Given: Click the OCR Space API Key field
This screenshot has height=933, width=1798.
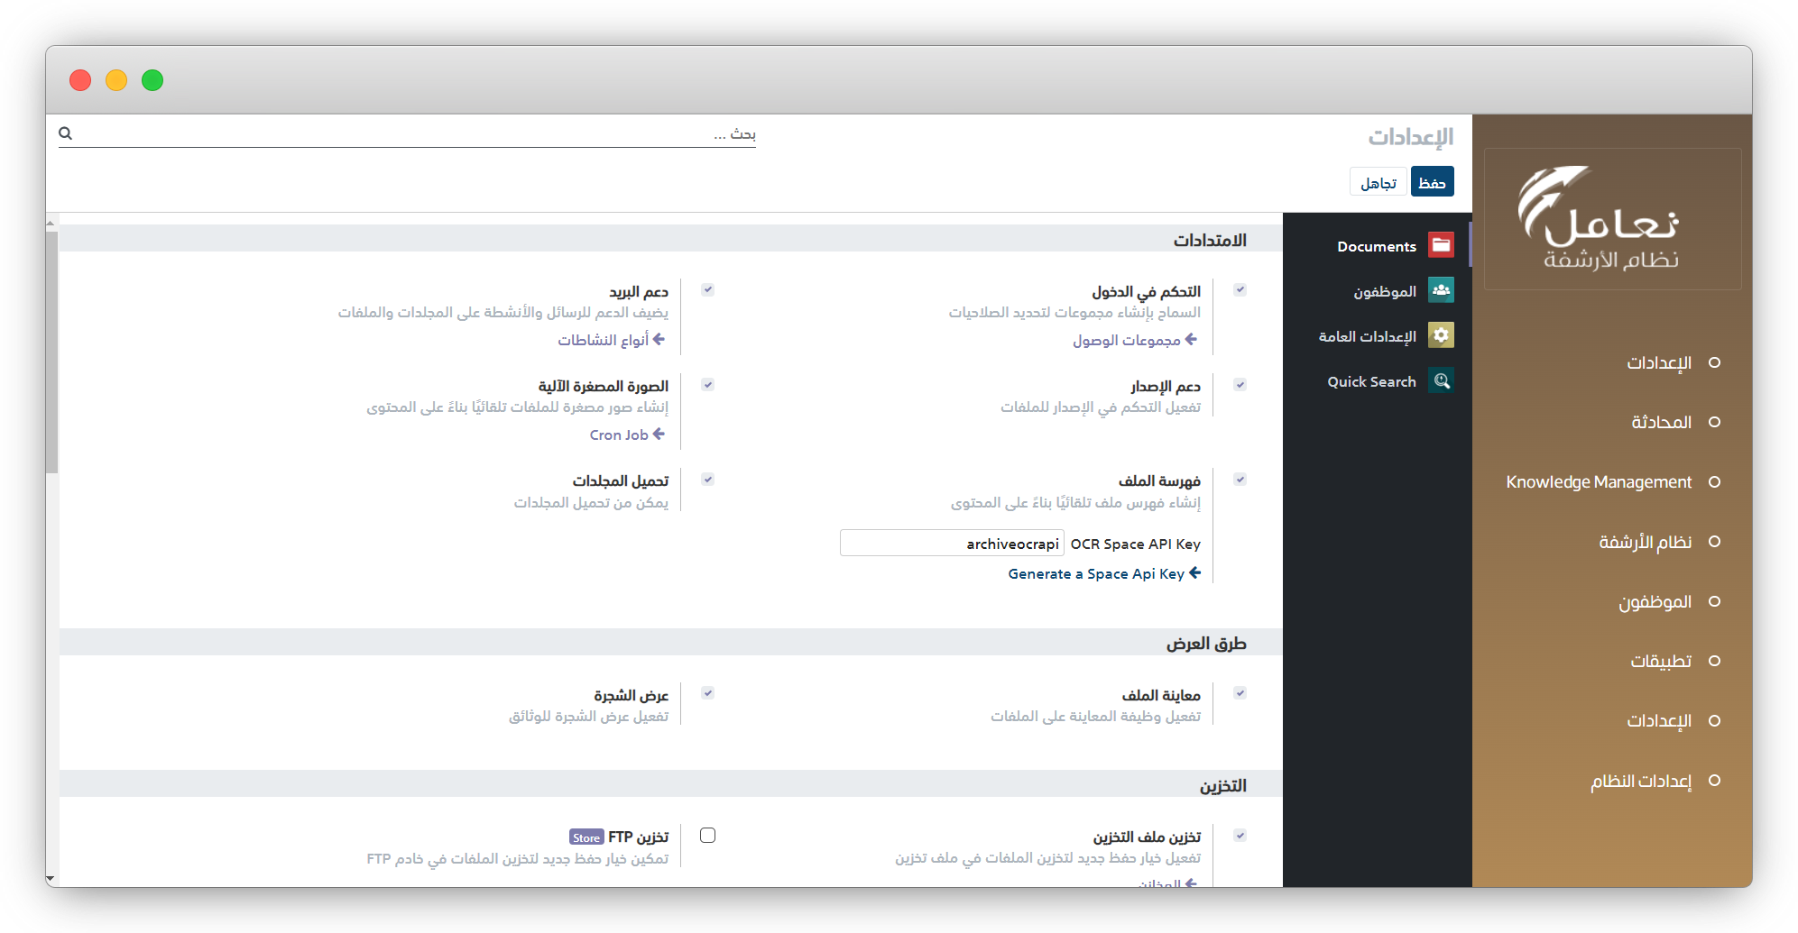Looking at the screenshot, I should tap(952, 544).
